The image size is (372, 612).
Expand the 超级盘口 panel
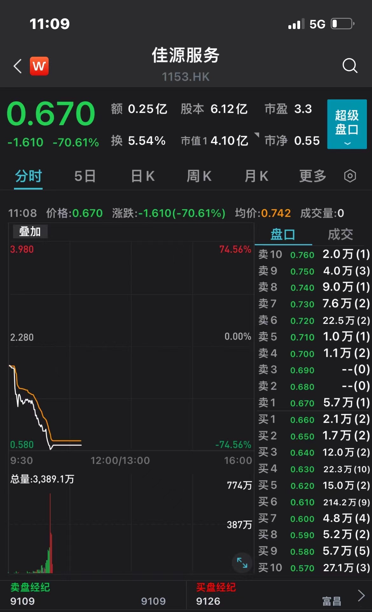point(347,124)
